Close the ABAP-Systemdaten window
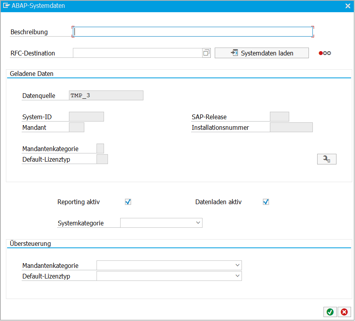355x321 pixels. 348,6
